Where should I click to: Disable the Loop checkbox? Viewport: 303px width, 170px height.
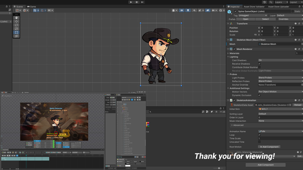click(x=259, y=135)
